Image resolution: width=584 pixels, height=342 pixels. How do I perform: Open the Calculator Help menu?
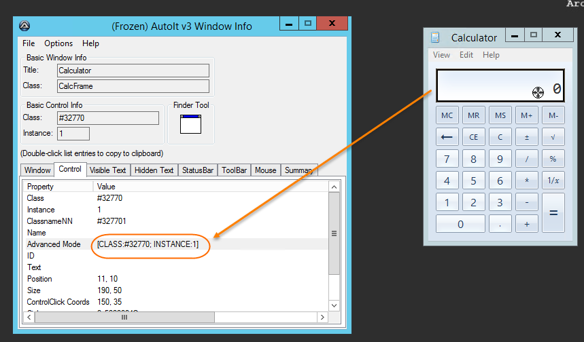click(x=491, y=55)
